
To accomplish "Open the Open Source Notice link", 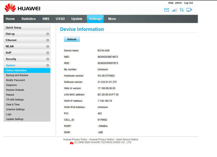I will pyautogui.click(x=127, y=139).
